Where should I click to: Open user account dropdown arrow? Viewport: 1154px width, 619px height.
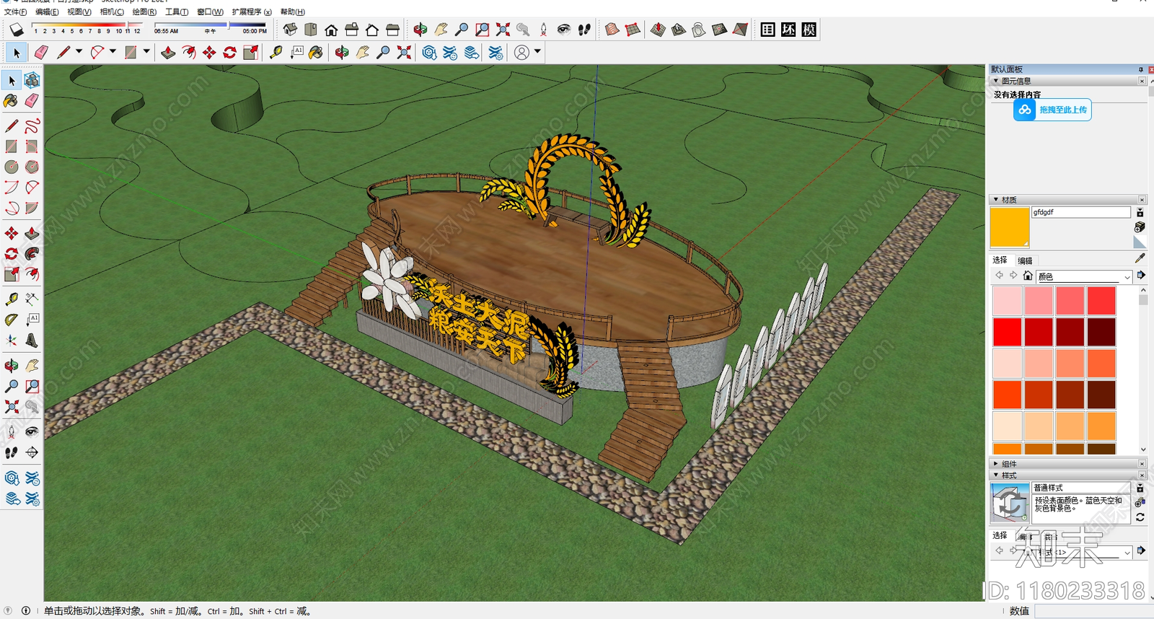tap(538, 52)
